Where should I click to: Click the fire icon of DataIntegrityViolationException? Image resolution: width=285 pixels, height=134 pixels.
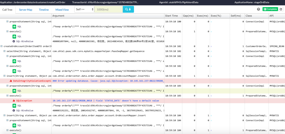click(11, 81)
